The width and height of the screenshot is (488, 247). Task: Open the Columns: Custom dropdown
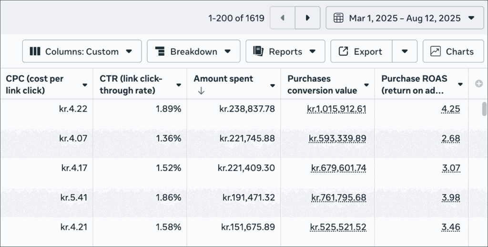pyautogui.click(x=82, y=51)
